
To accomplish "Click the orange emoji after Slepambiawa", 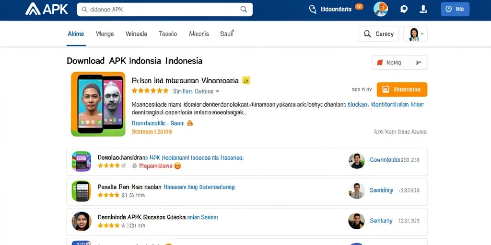I will click(177, 166).
